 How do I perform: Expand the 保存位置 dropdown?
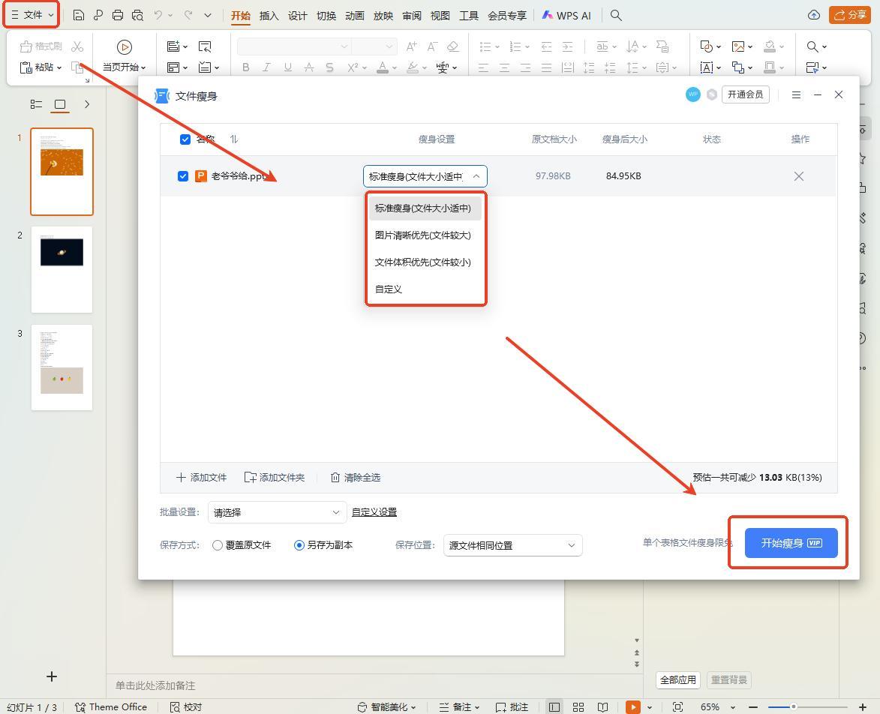[512, 545]
